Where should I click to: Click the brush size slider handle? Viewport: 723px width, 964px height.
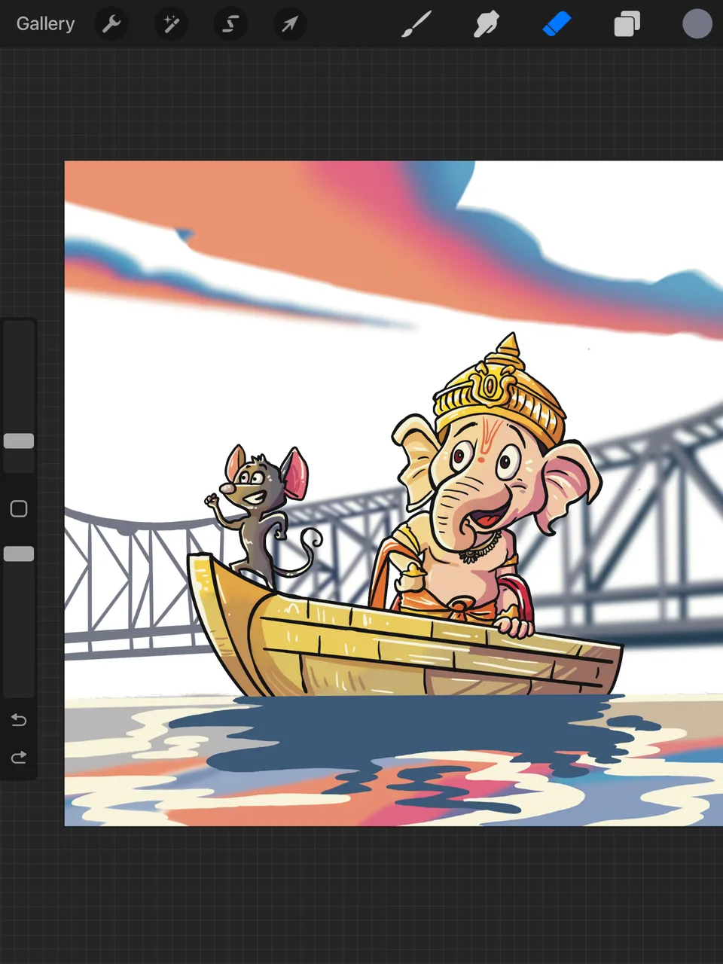(19, 441)
